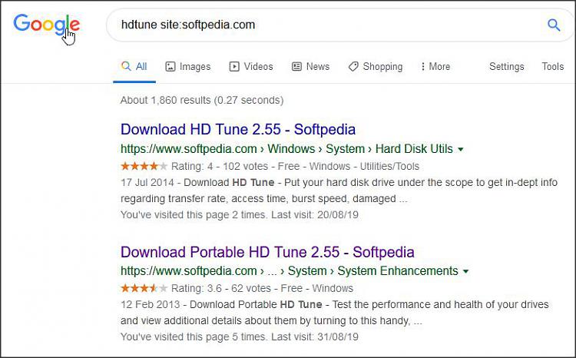This screenshot has width=576, height=358.
Task: Click the '12 Feb 2013' snippet date
Action: pyautogui.click(x=151, y=304)
